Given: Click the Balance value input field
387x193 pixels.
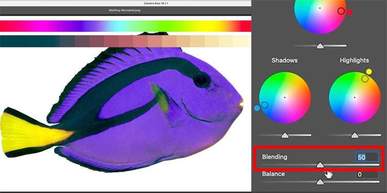Looking at the screenshot, I should pos(367,174).
